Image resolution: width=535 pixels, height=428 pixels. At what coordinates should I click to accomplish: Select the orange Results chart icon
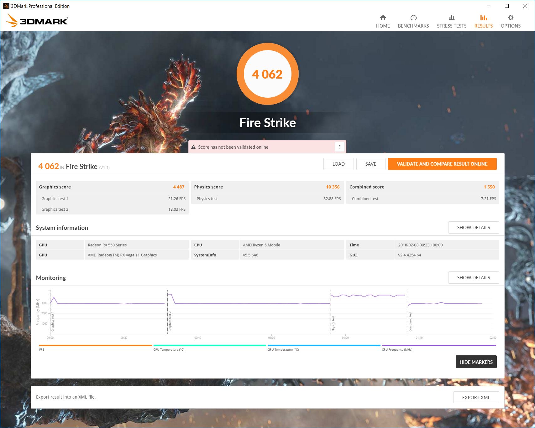tap(483, 18)
